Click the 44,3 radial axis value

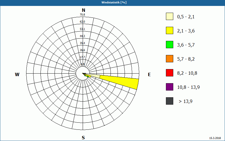82,36
